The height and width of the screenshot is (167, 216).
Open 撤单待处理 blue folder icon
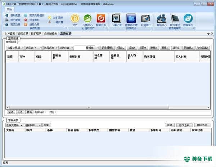(131, 20)
